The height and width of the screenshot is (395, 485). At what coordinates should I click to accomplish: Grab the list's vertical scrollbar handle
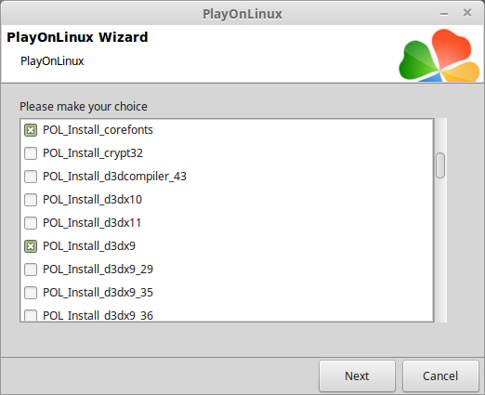click(440, 165)
